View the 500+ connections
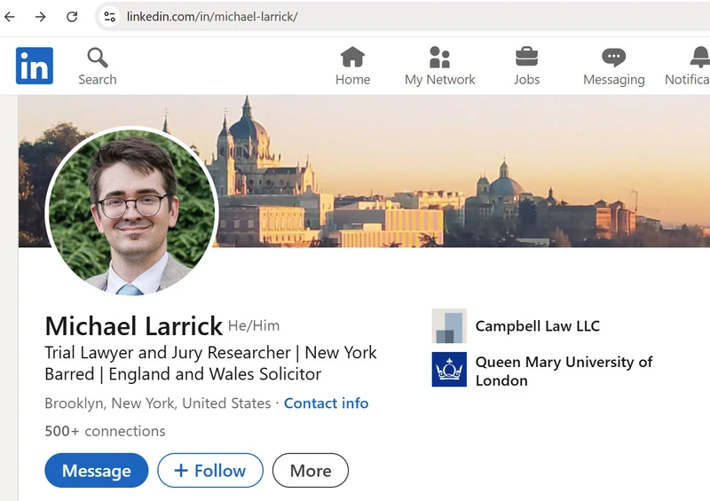Image resolution: width=710 pixels, height=501 pixels. click(x=105, y=431)
